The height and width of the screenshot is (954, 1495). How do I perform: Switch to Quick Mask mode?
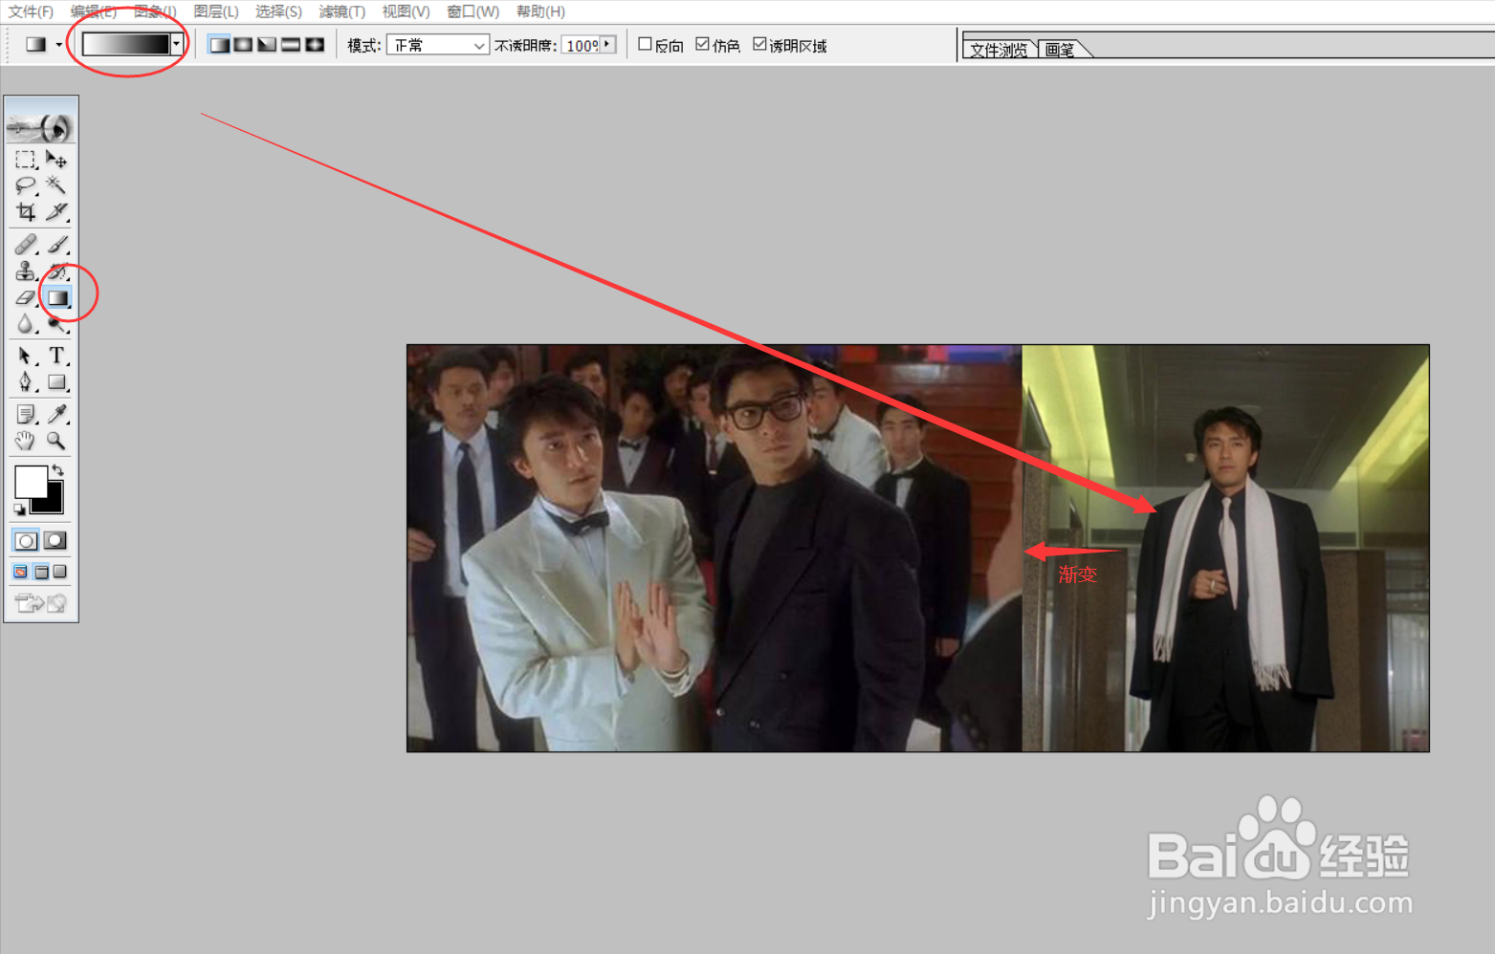tap(55, 541)
